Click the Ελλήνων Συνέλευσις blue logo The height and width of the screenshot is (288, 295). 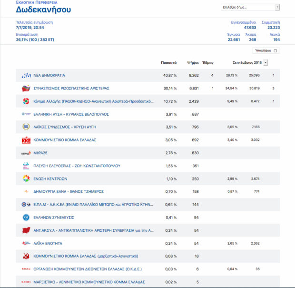point(26,218)
